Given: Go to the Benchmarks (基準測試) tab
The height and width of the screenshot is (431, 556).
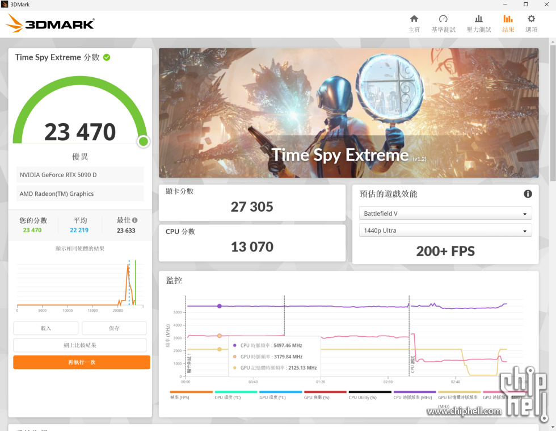Looking at the screenshot, I should (x=443, y=24).
